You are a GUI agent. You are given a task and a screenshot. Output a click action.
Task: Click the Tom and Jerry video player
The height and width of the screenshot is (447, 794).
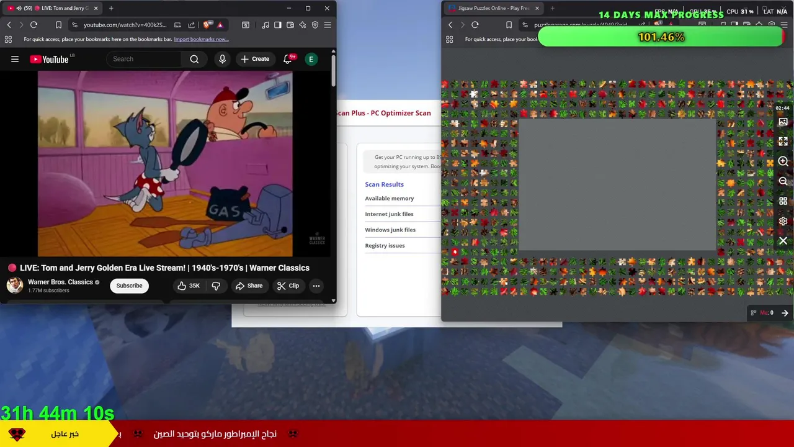tap(165, 163)
